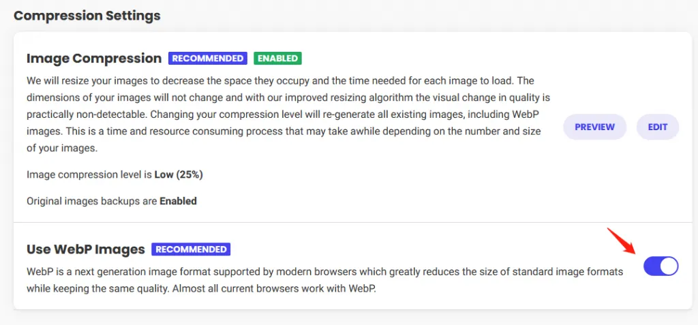698x325 pixels.
Task: Click the Image Compression section title
Action: point(94,59)
